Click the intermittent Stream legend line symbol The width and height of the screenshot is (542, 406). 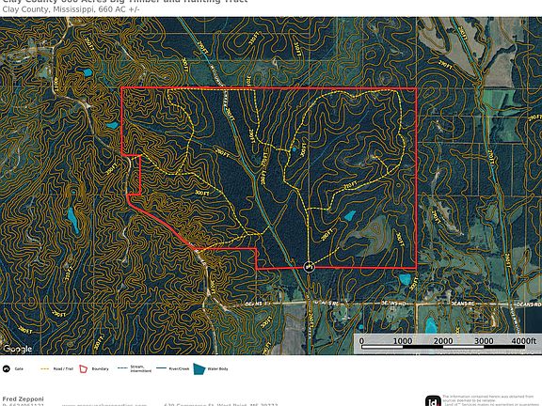point(122,368)
